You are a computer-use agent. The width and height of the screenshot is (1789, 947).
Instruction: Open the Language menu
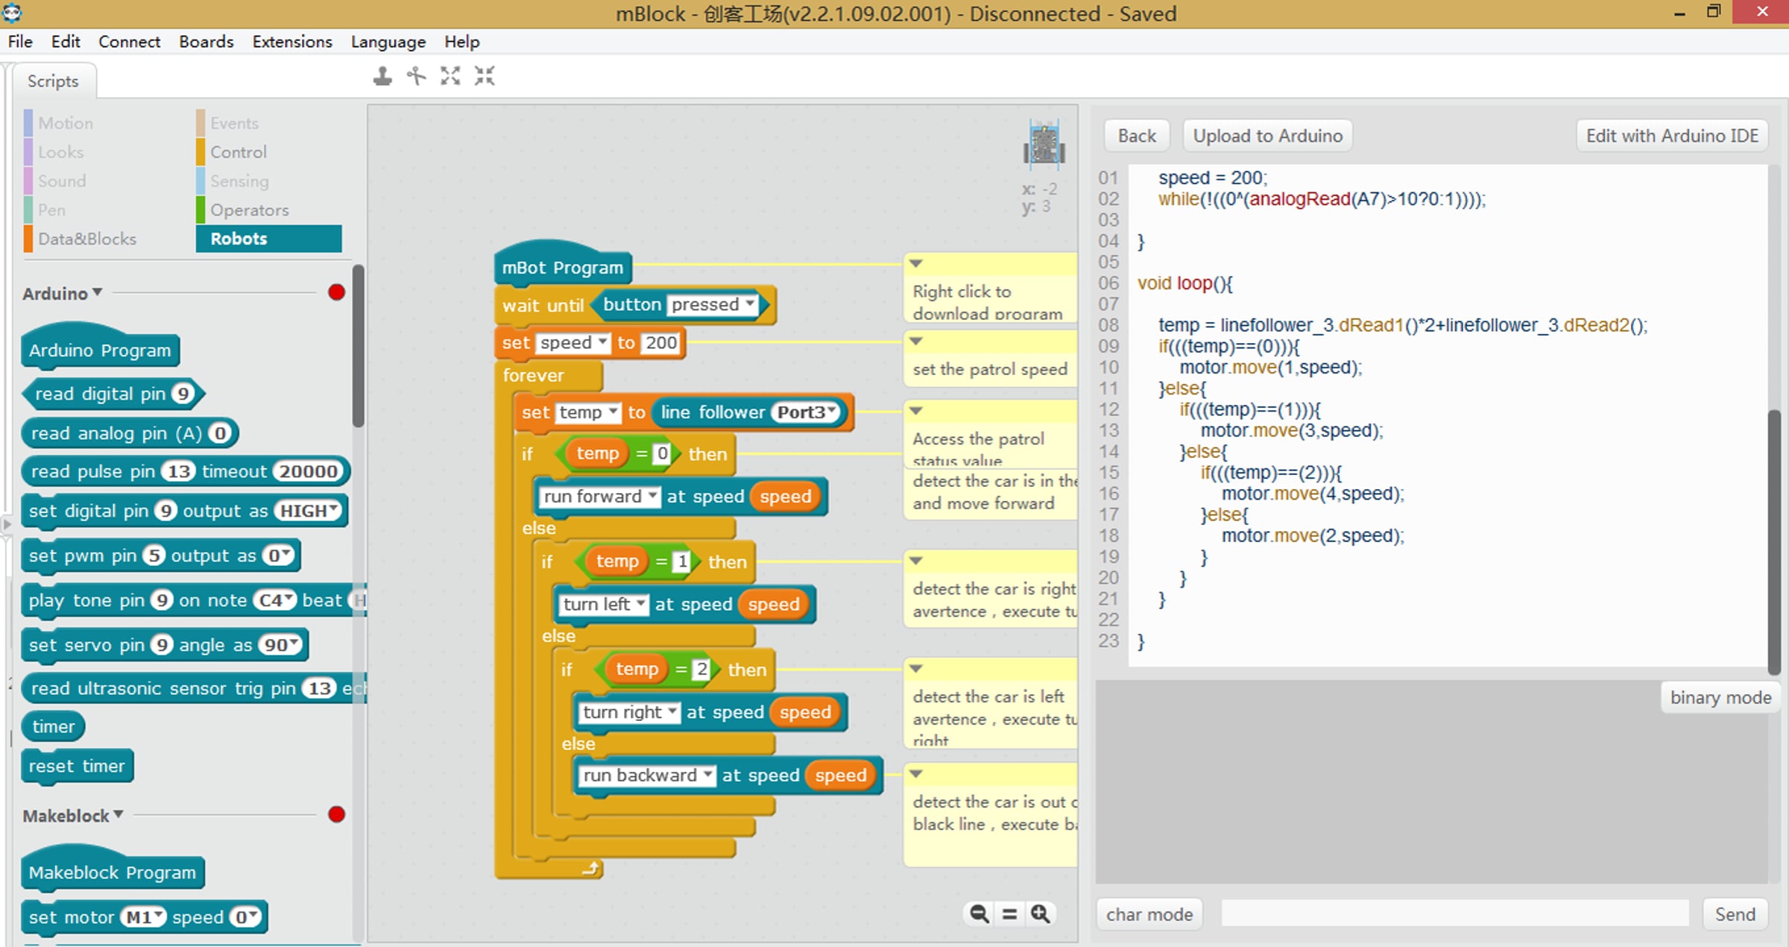click(388, 42)
